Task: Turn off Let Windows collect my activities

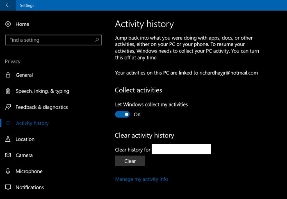Action: (122, 114)
